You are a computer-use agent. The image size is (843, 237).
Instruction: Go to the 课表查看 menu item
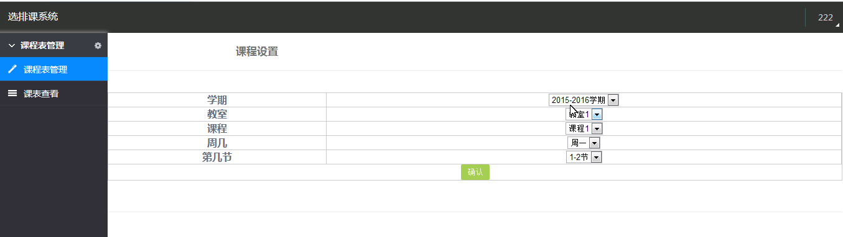54,94
